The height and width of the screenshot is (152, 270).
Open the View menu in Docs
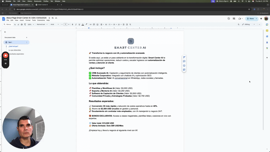click(17, 20)
